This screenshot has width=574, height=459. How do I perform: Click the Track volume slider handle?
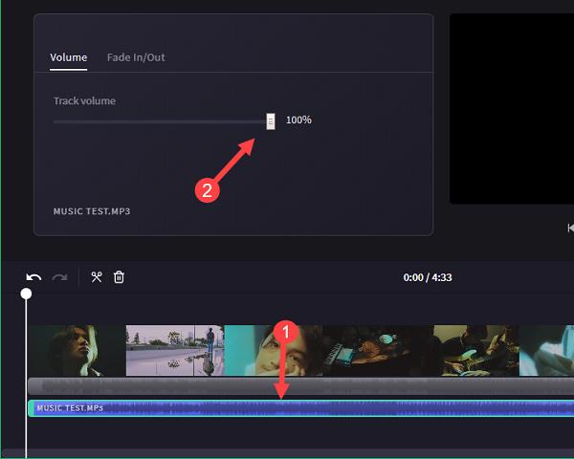[x=271, y=120]
